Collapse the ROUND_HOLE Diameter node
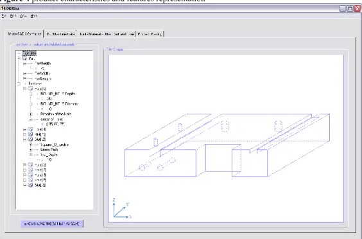This screenshot has height=239, width=362. tap(30, 104)
